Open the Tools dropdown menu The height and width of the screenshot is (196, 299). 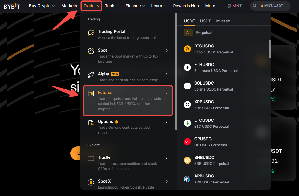coord(112,6)
